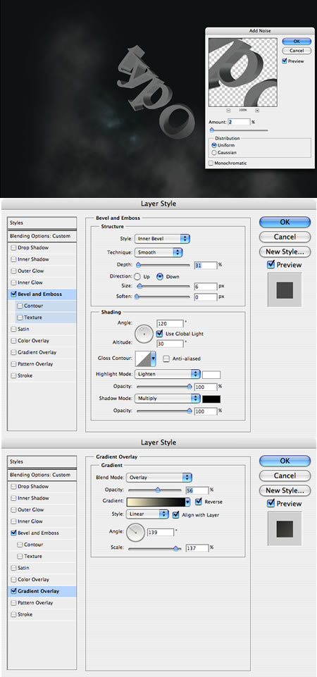Select the Gaussian distribution option
Viewport: 317px width, 677px height.
214,152
